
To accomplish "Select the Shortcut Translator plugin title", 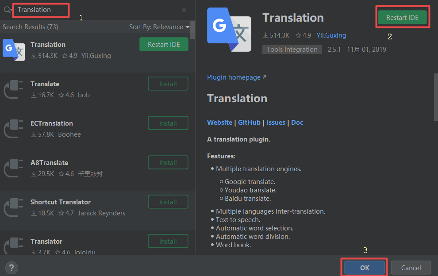I will click(60, 202).
